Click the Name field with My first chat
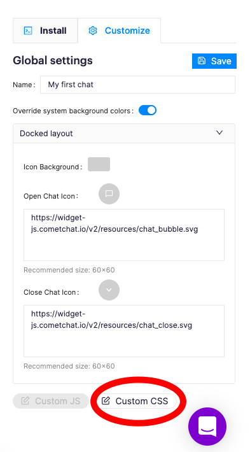 [x=137, y=85]
